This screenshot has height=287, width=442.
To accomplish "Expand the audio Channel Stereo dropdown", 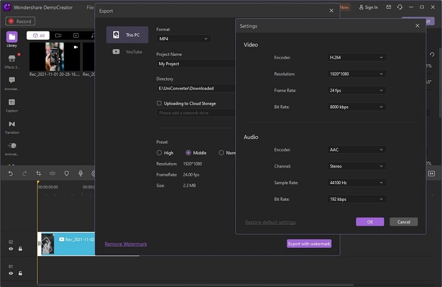I will click(x=356, y=166).
